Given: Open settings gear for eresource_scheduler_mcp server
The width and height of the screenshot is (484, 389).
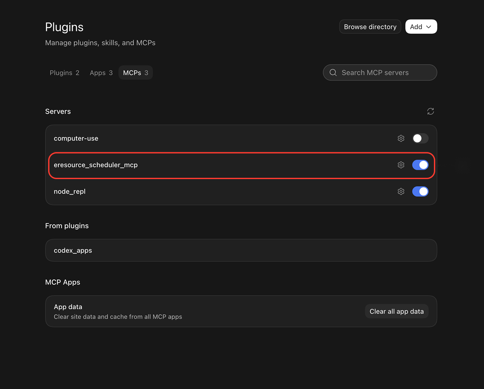Looking at the screenshot, I should pos(401,165).
